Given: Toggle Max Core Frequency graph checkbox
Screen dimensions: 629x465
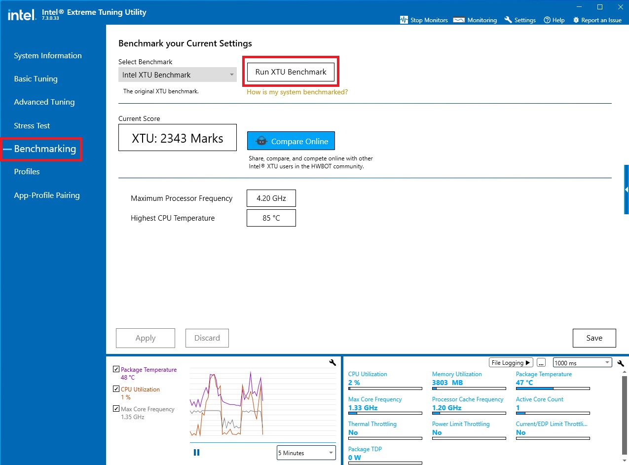Looking at the screenshot, I should (116, 409).
